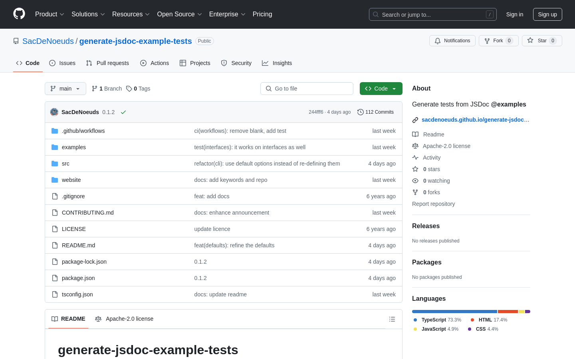Click the SacDeNoeuds avatar in commit row

point(54,112)
